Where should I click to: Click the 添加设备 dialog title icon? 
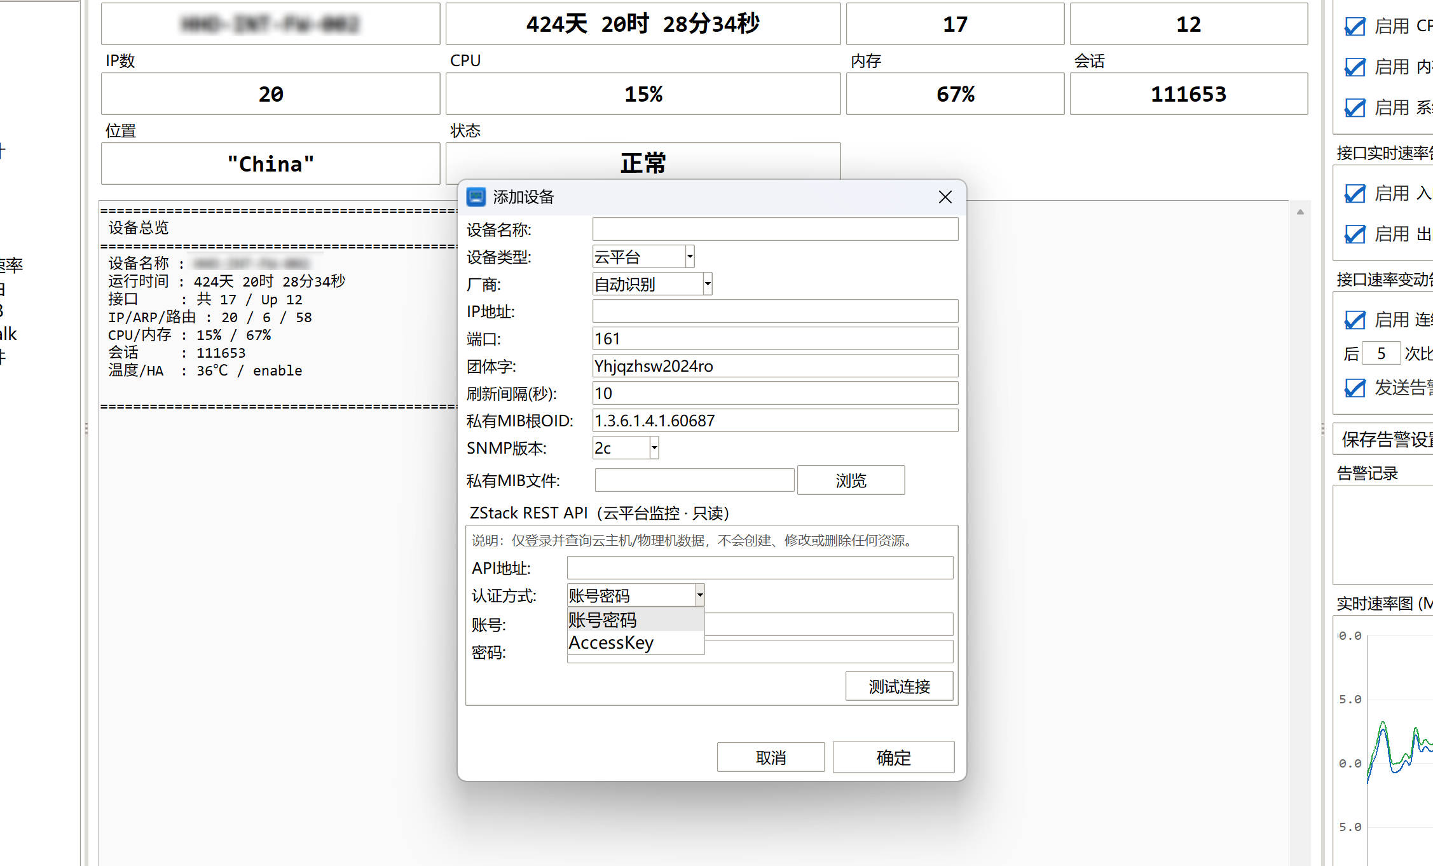476,197
